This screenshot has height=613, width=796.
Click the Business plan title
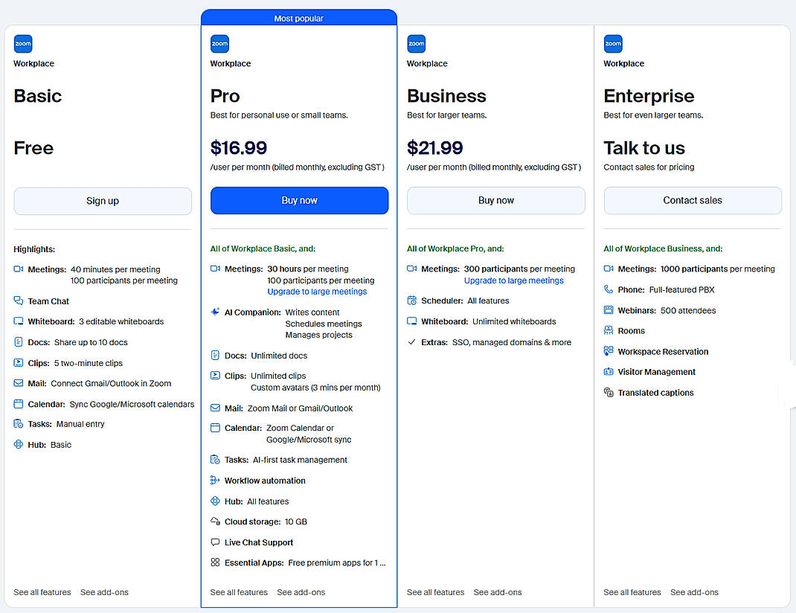click(x=446, y=96)
